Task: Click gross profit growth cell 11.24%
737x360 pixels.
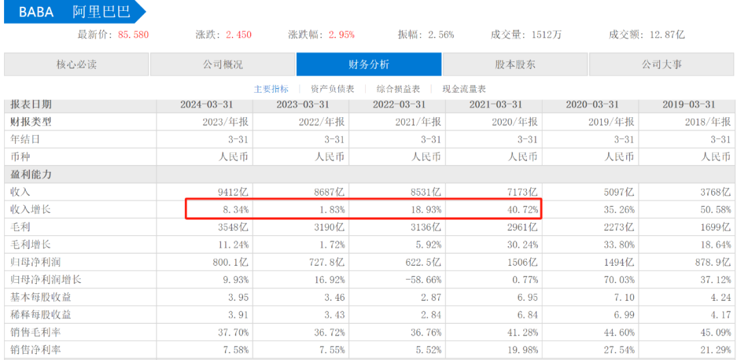Action: [x=233, y=245]
